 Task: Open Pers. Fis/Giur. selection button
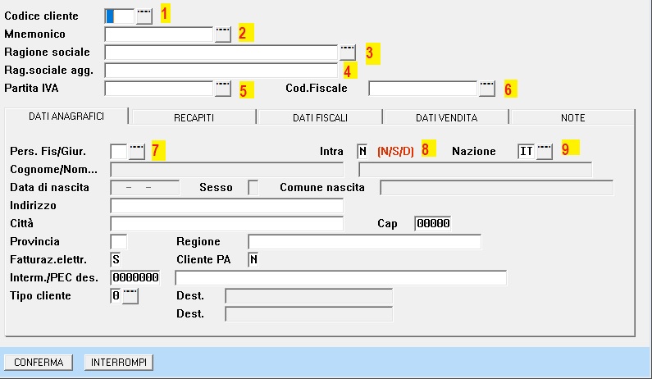pos(137,151)
